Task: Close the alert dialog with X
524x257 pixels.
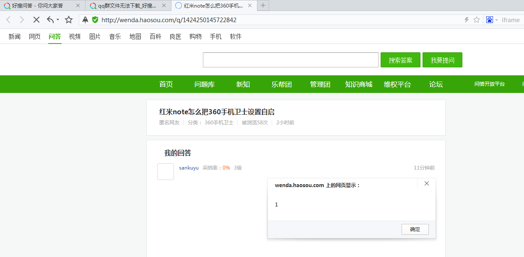Action: click(x=427, y=183)
